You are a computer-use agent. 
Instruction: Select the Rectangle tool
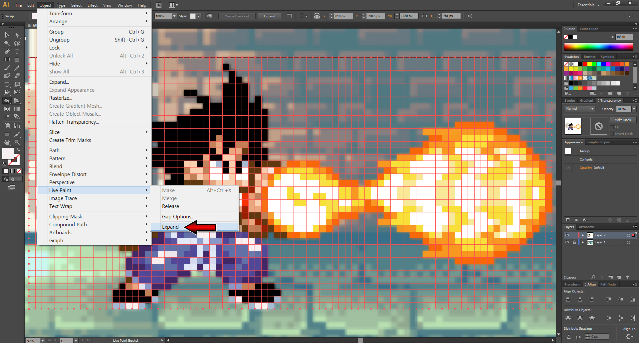[x=17, y=60]
